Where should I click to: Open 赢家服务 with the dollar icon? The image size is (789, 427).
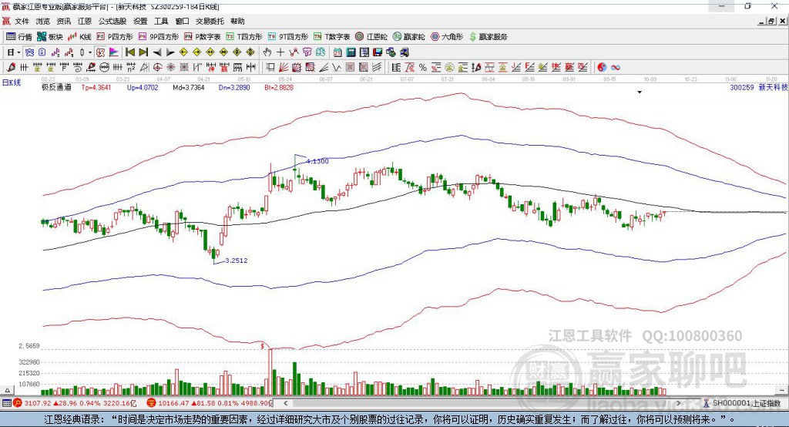tap(489, 37)
